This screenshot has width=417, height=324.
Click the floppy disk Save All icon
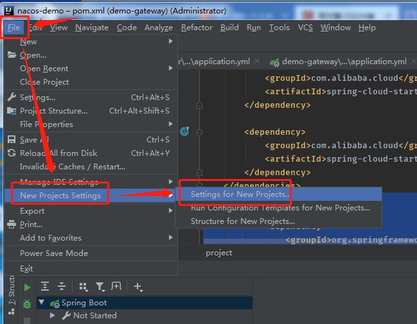12,140
